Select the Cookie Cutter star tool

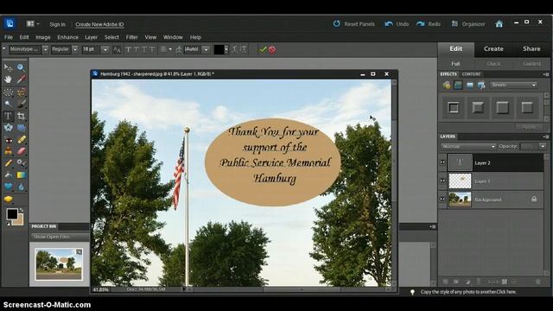click(8, 128)
